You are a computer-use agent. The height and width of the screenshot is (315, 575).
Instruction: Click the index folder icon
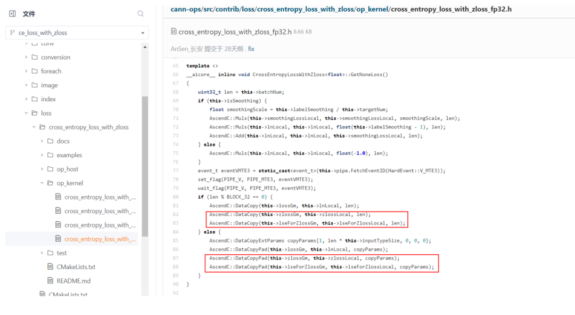coord(35,99)
